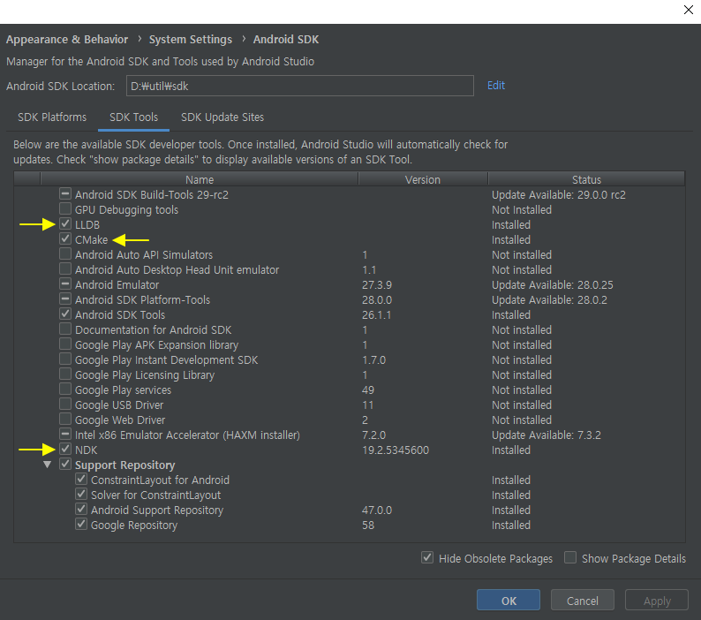Screen dimensions: 701x620
Task: Check Android Auto Desktop Head Unit emulator
Action: pyautogui.click(x=65, y=268)
